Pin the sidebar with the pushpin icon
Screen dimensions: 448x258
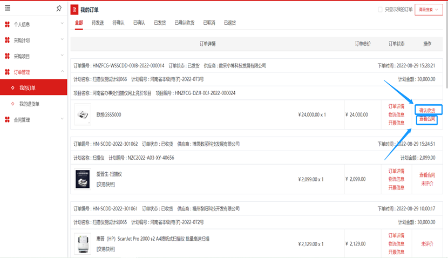[59, 8]
